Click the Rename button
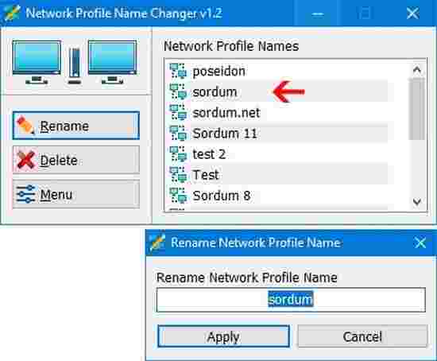The image size is (437, 361). click(76, 126)
